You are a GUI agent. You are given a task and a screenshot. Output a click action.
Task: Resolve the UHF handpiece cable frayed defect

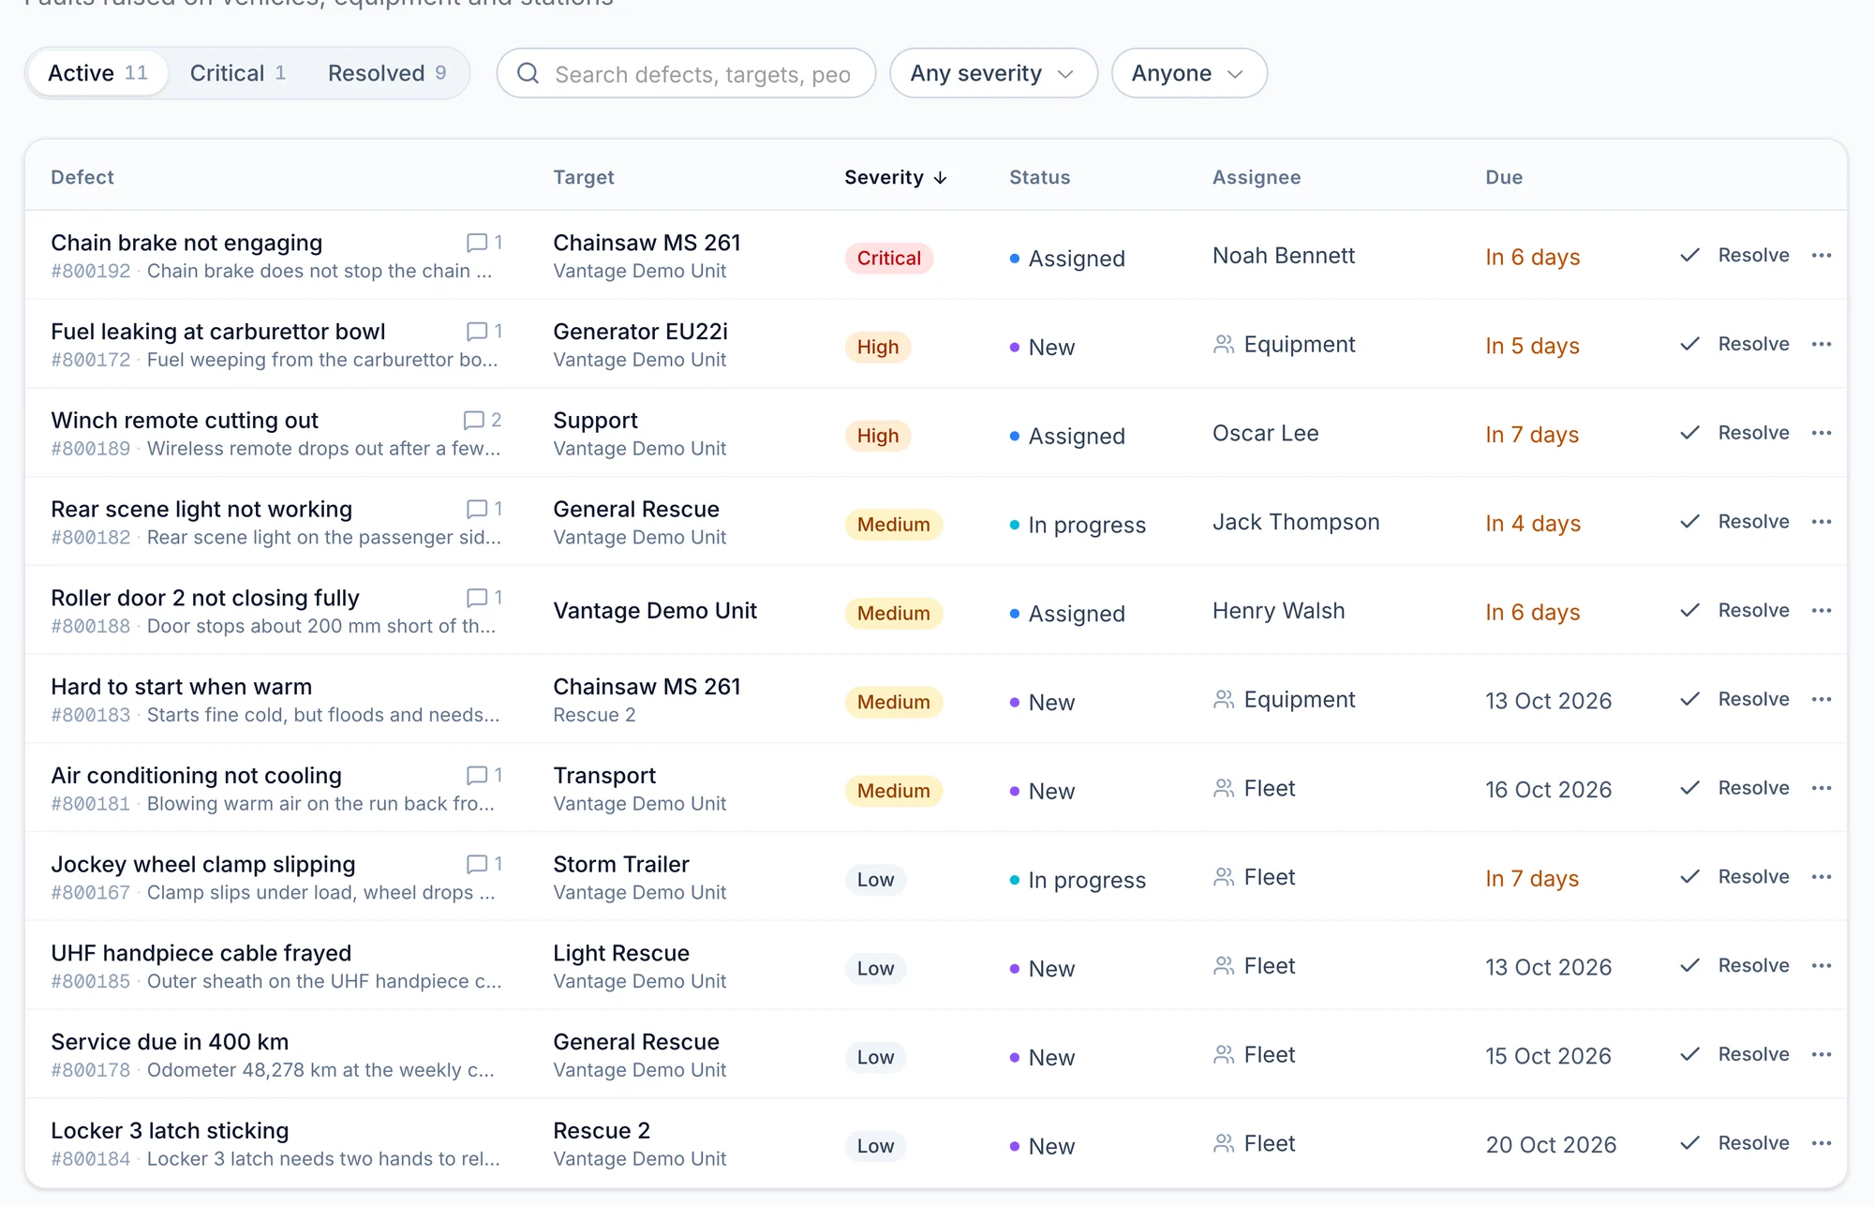pos(1734,965)
